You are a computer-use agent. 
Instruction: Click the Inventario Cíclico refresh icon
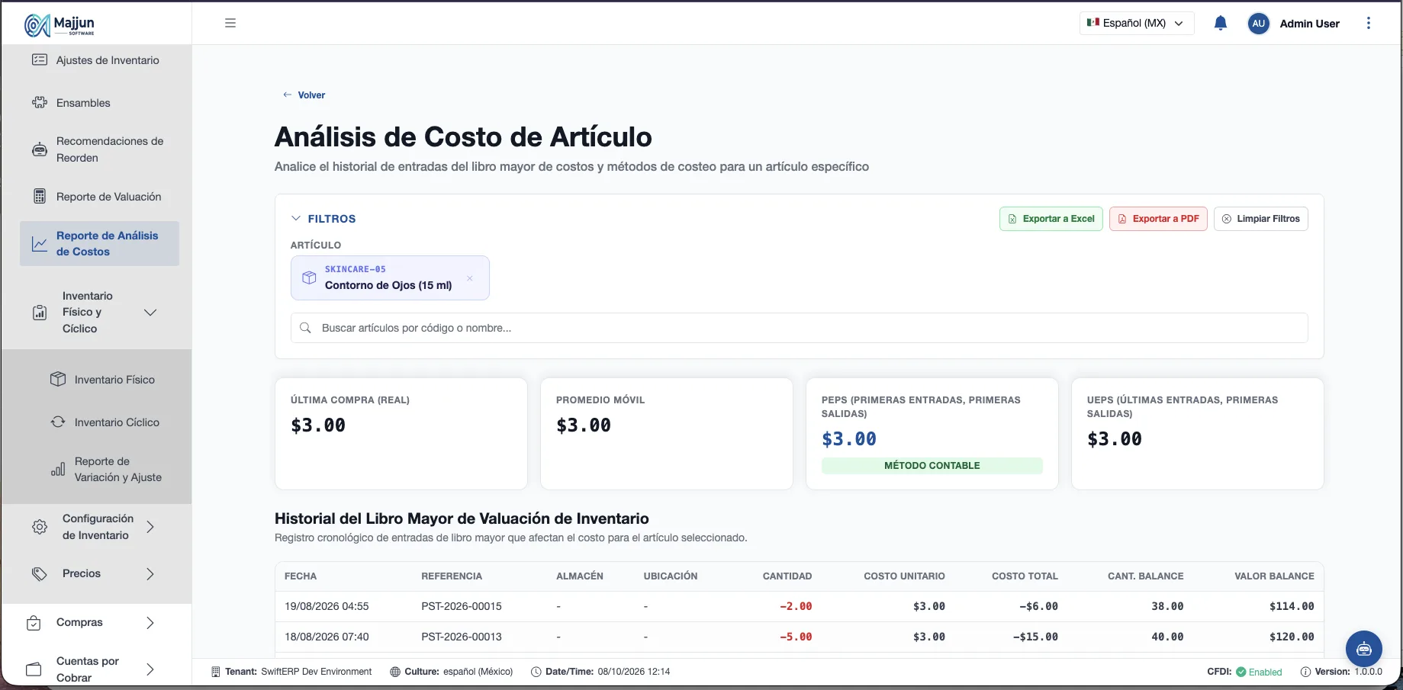[58, 422]
